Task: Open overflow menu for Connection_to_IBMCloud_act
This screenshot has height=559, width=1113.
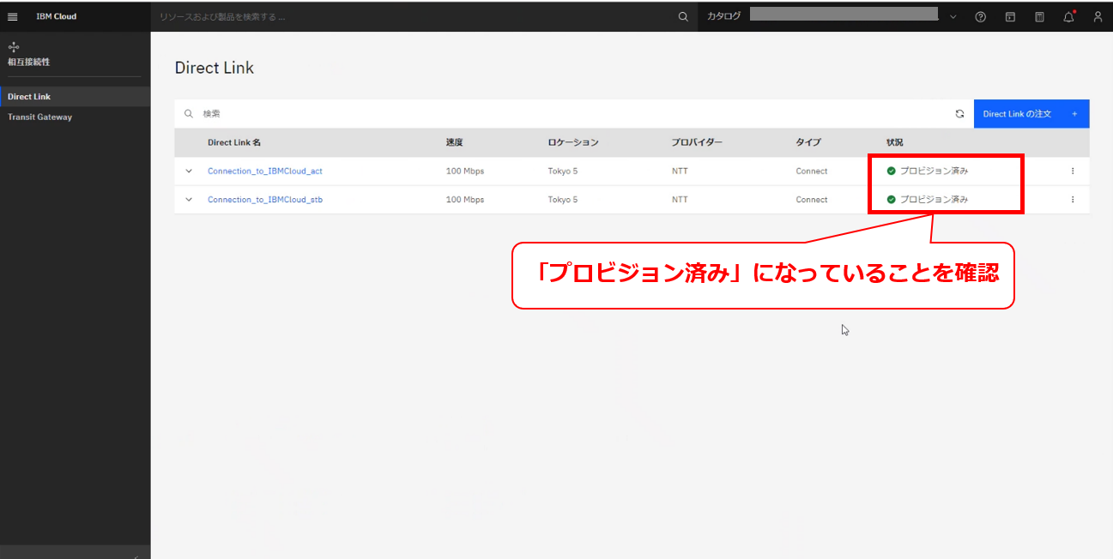Action: point(1073,171)
